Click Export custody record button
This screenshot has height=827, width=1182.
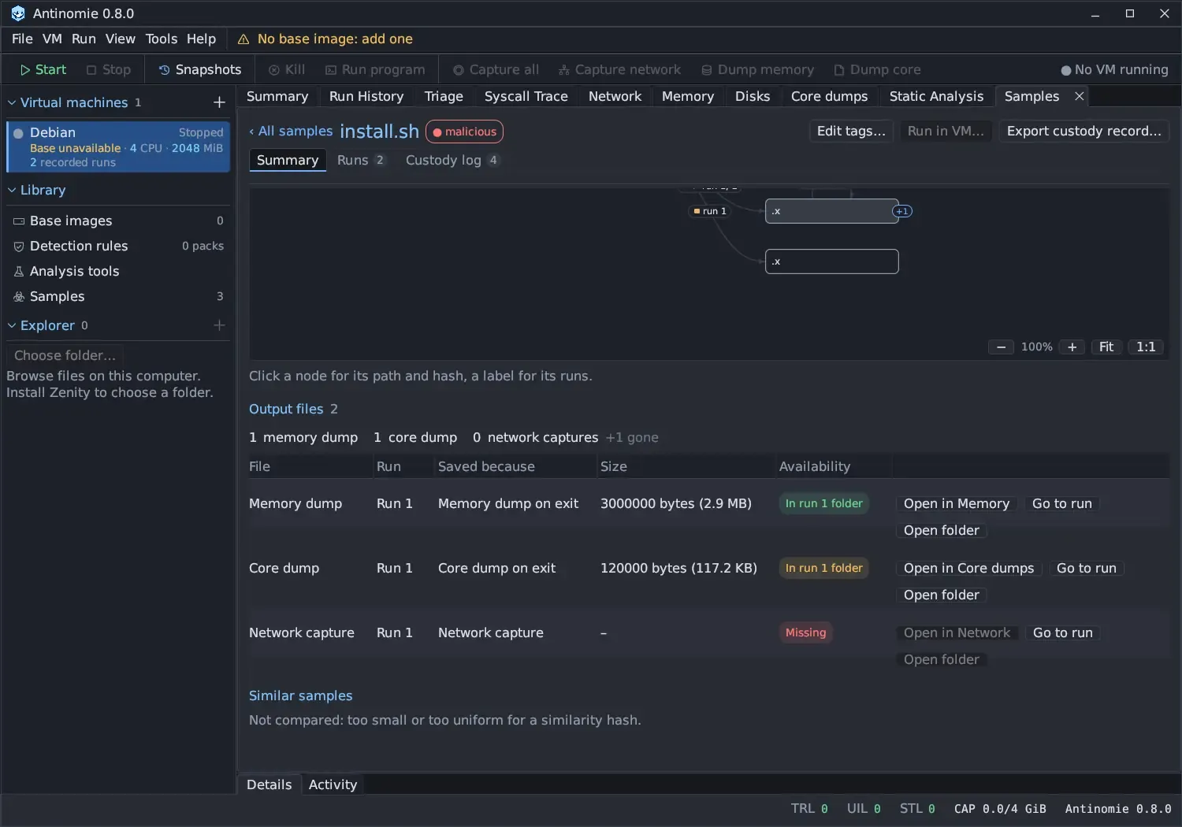coord(1084,132)
